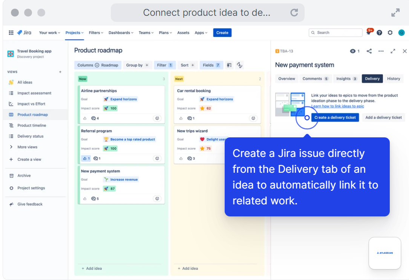The width and height of the screenshot is (409, 280).
Task: Switch to the Comments tab
Action: tap(315, 79)
